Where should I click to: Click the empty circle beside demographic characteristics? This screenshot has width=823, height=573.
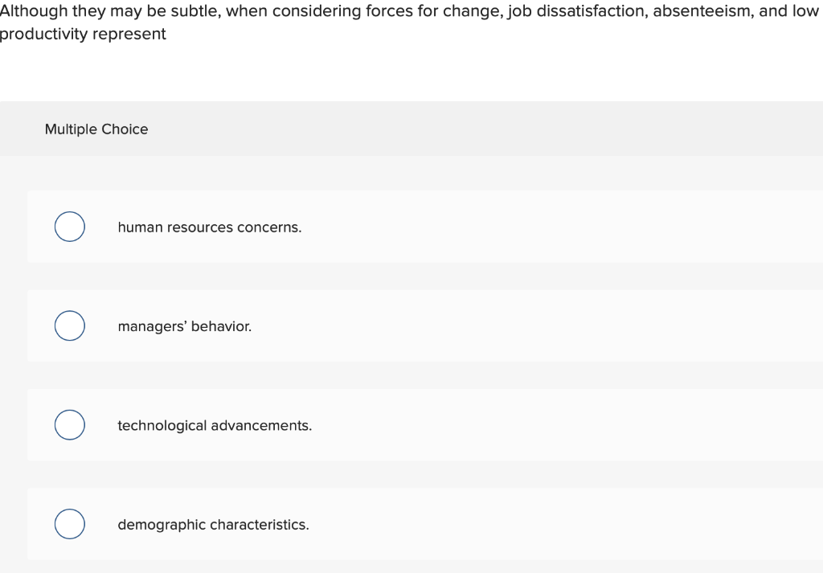[69, 523]
